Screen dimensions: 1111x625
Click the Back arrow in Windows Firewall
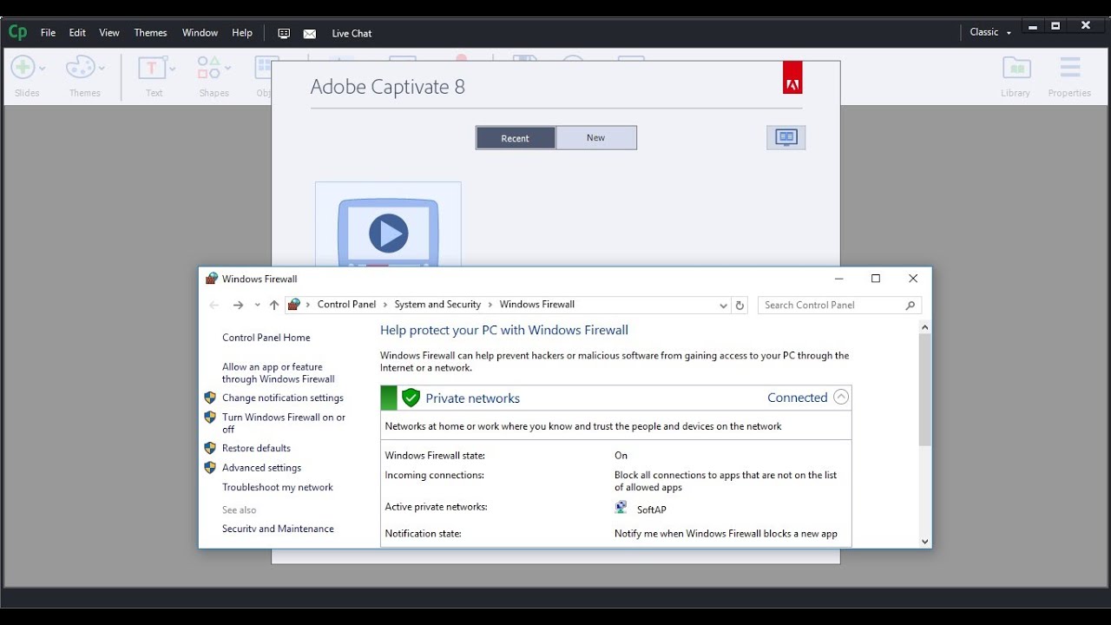point(214,305)
